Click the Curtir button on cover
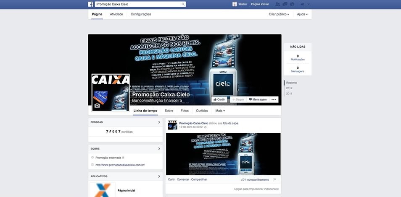Viewport: 401px width, 197px height. click(219, 99)
